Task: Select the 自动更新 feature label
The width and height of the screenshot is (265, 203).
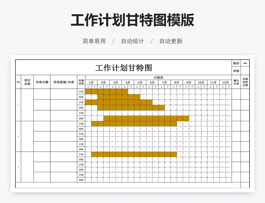Action: coord(171,41)
